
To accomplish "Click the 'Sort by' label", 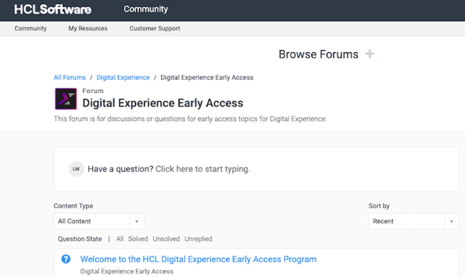I will click(x=379, y=206).
